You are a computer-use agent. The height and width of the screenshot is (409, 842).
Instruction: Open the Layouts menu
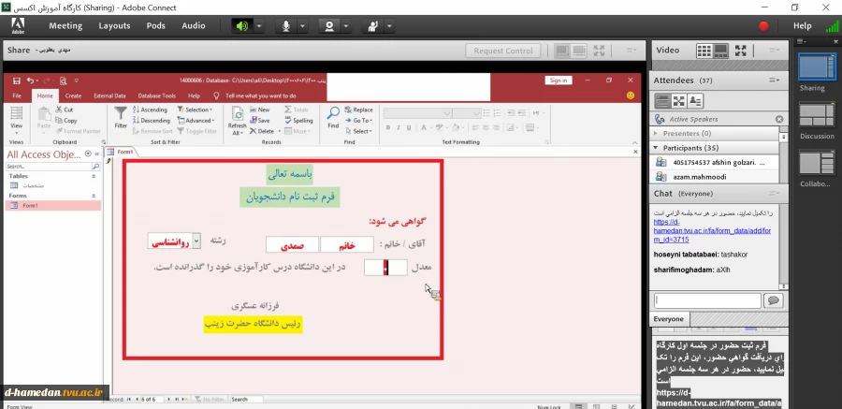point(114,26)
